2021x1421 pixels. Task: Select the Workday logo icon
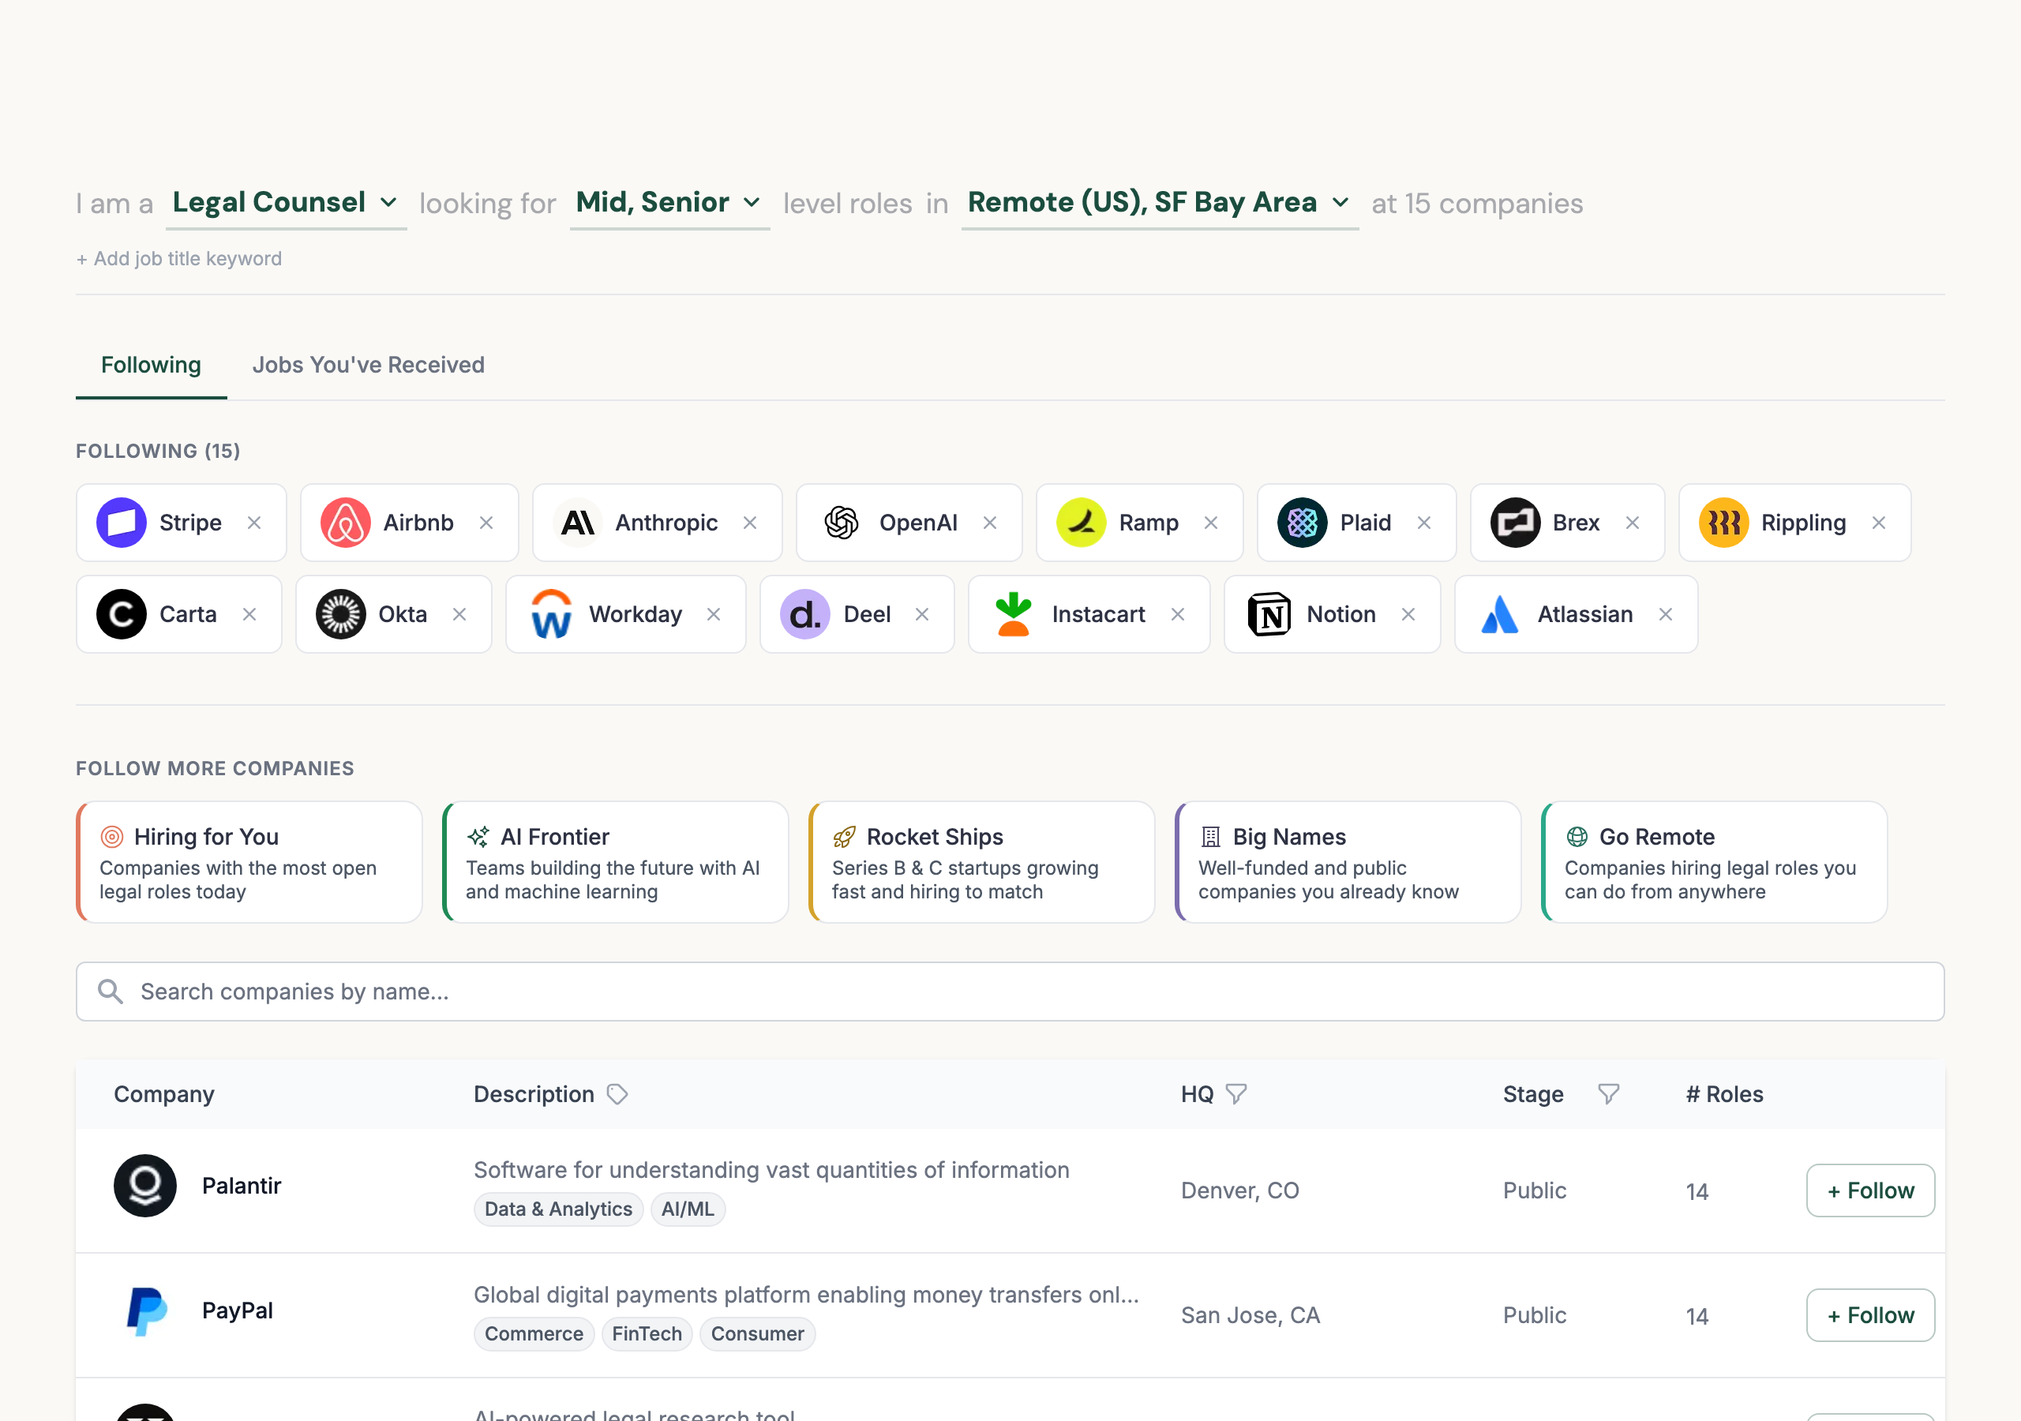(550, 614)
